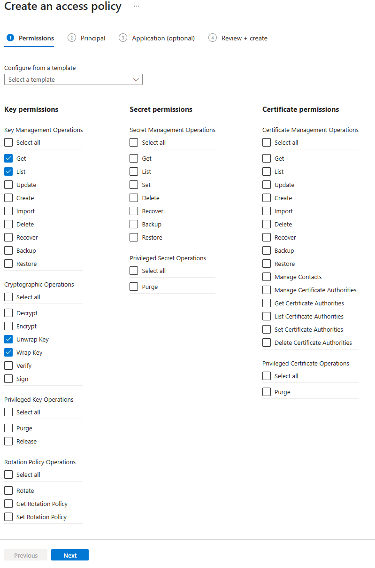Click the ellipsis next to the page title
The height and width of the screenshot is (568, 375).
coord(136,7)
